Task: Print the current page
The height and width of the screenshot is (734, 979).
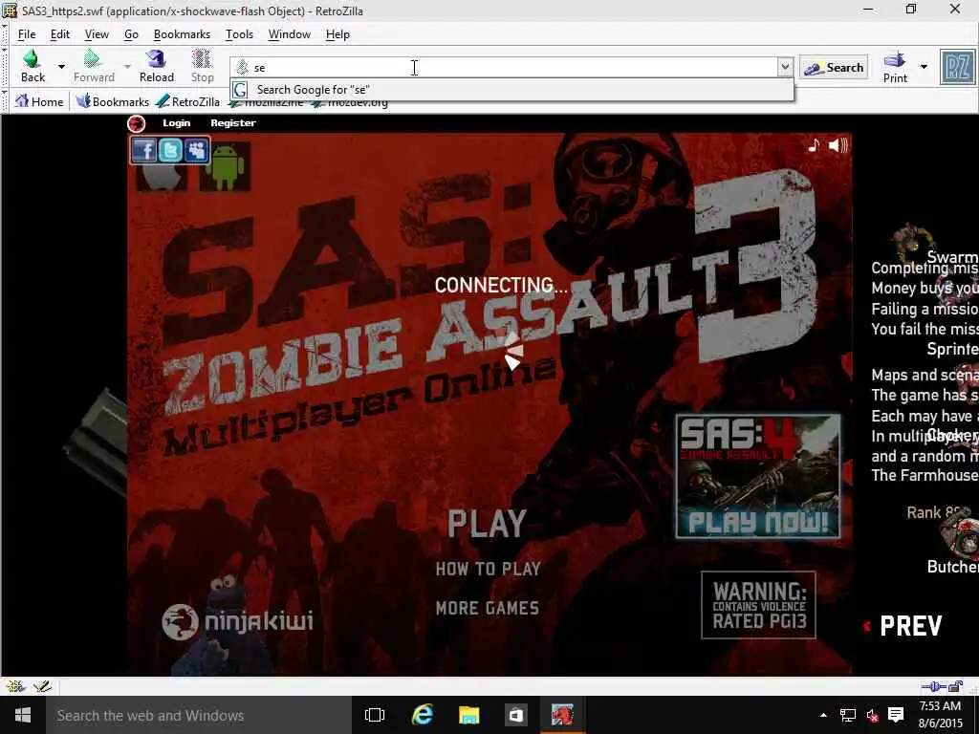Action: (x=895, y=67)
